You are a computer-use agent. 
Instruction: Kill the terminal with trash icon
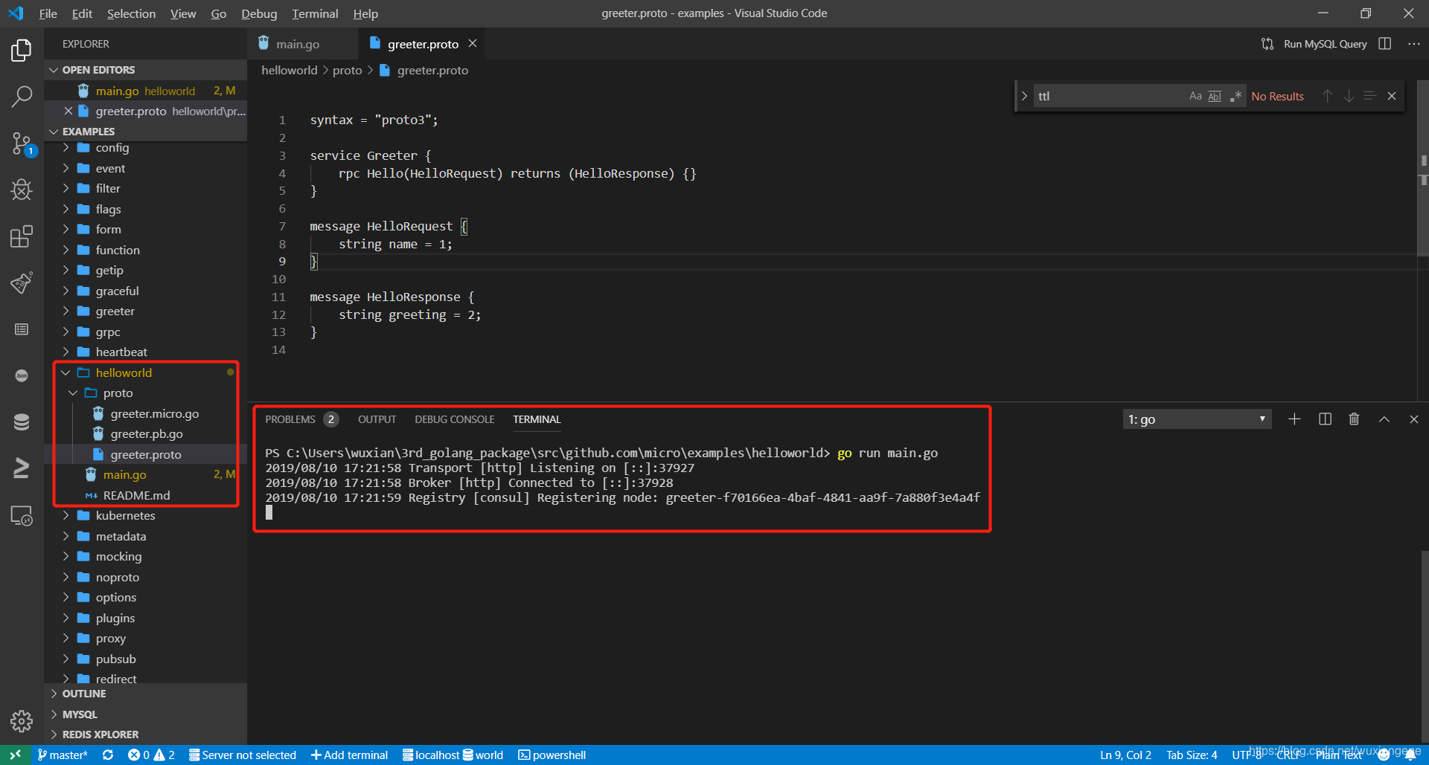point(1354,419)
